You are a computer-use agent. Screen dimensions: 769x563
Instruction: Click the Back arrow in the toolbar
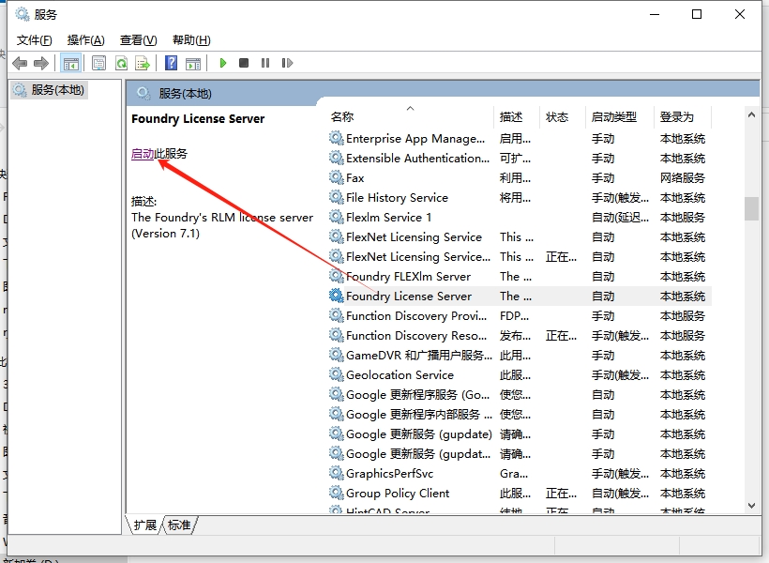pyautogui.click(x=20, y=63)
